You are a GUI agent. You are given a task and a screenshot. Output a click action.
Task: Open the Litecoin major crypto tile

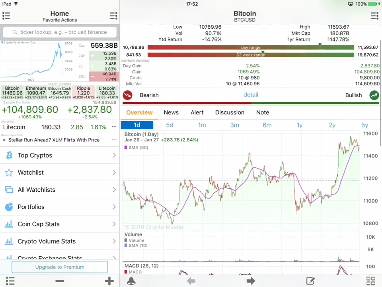pyautogui.click(x=107, y=92)
